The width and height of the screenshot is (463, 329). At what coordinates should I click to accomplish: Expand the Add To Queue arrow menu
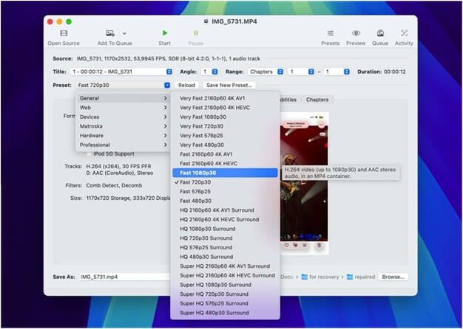tap(124, 33)
